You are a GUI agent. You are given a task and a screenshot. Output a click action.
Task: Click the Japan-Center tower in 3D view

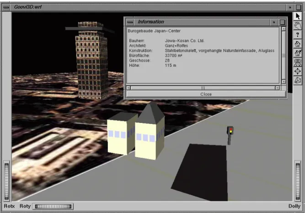coord(91,60)
